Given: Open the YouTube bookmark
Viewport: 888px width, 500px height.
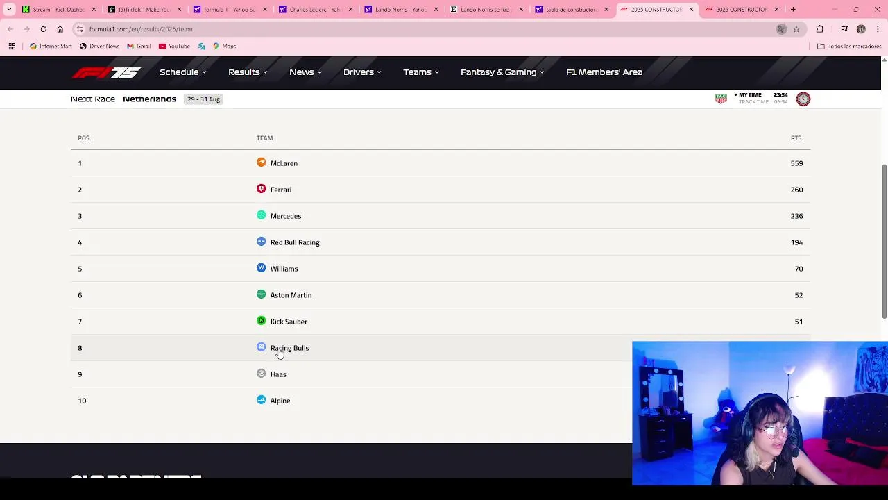Looking at the screenshot, I should coord(174,46).
